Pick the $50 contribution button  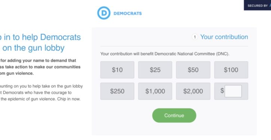point(193,70)
